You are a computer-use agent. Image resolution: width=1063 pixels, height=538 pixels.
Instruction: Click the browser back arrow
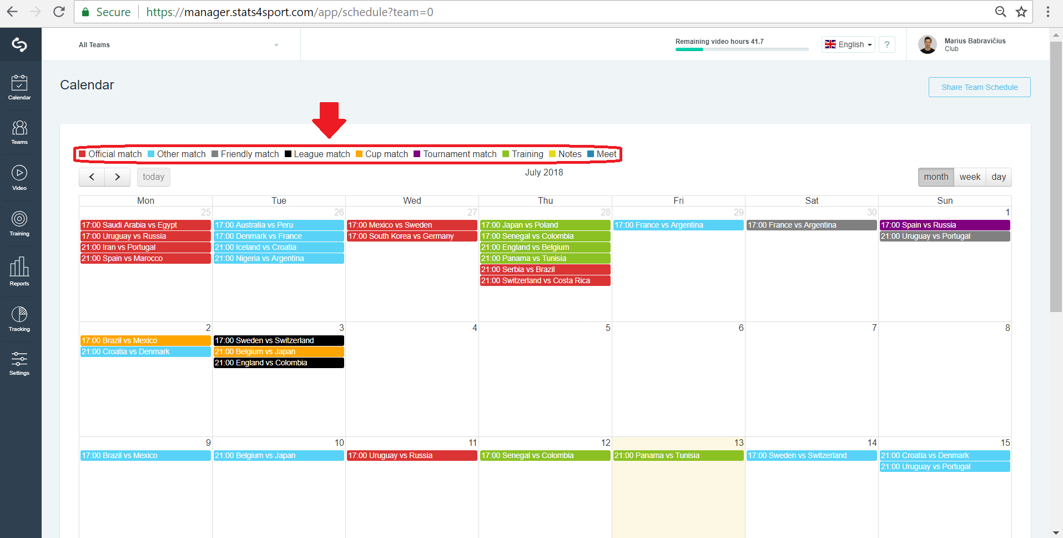click(x=12, y=12)
